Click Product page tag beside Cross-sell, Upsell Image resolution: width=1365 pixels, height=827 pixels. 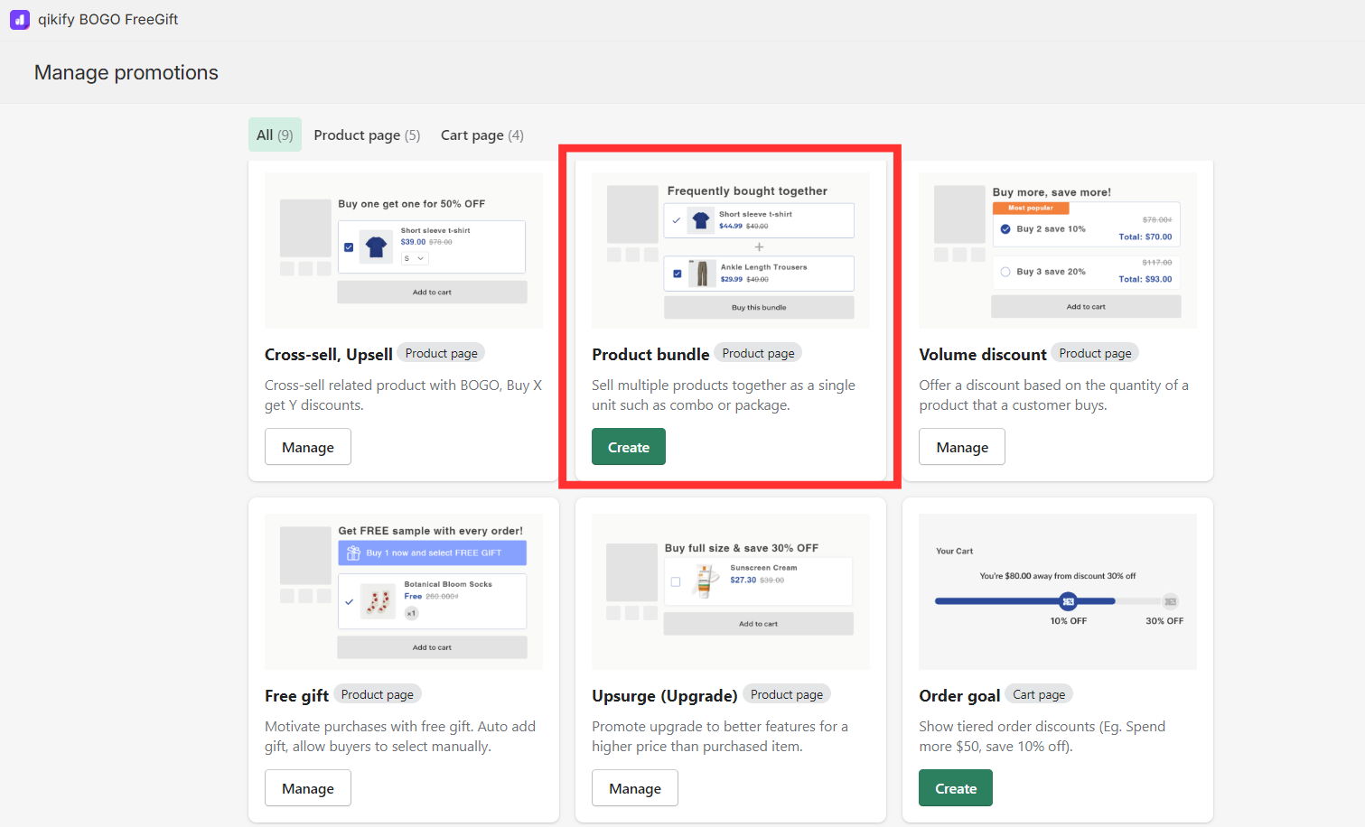tap(441, 353)
